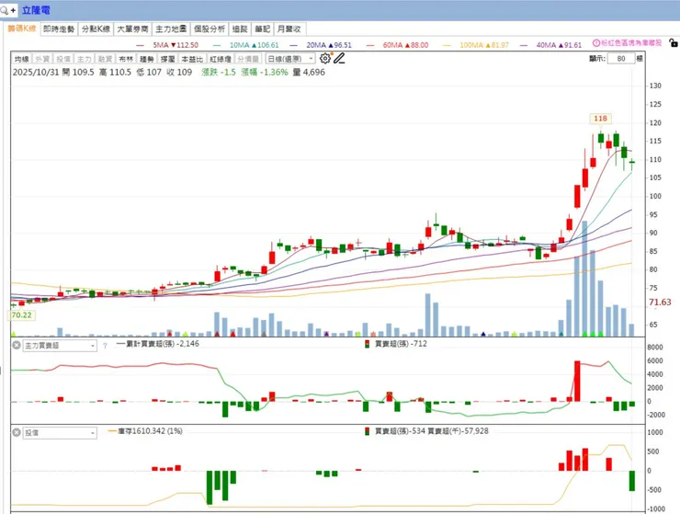The image size is (680, 514).
Task: Click the tallest blue volume bar
Action: (585, 279)
